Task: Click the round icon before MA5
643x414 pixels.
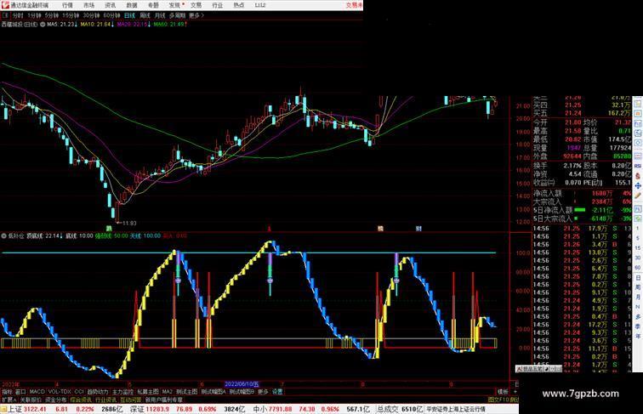Action: (x=43, y=25)
